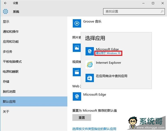
Task: Maximize the settings window
Action: pyautogui.click(x=153, y=3)
